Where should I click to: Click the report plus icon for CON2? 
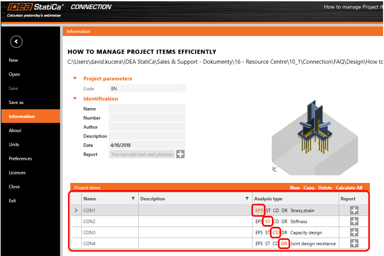354,221
